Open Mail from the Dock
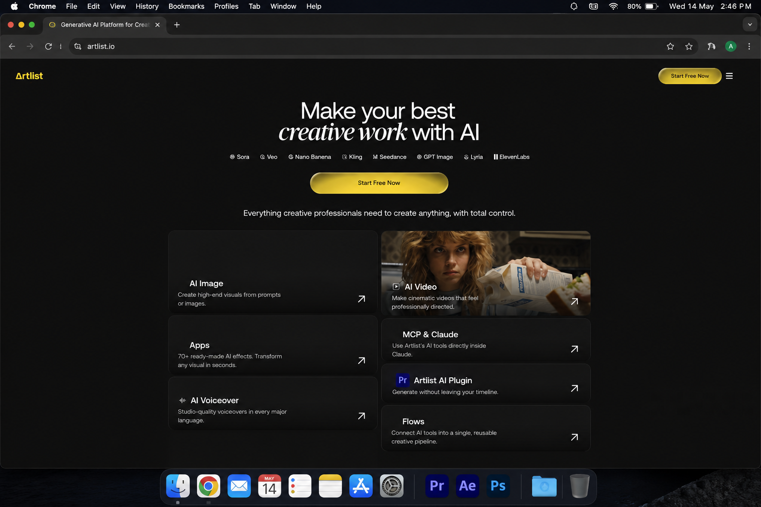The image size is (761, 507). pyautogui.click(x=239, y=486)
